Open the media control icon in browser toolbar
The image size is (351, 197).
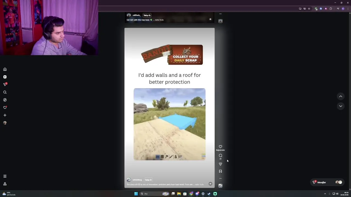click(x=338, y=9)
